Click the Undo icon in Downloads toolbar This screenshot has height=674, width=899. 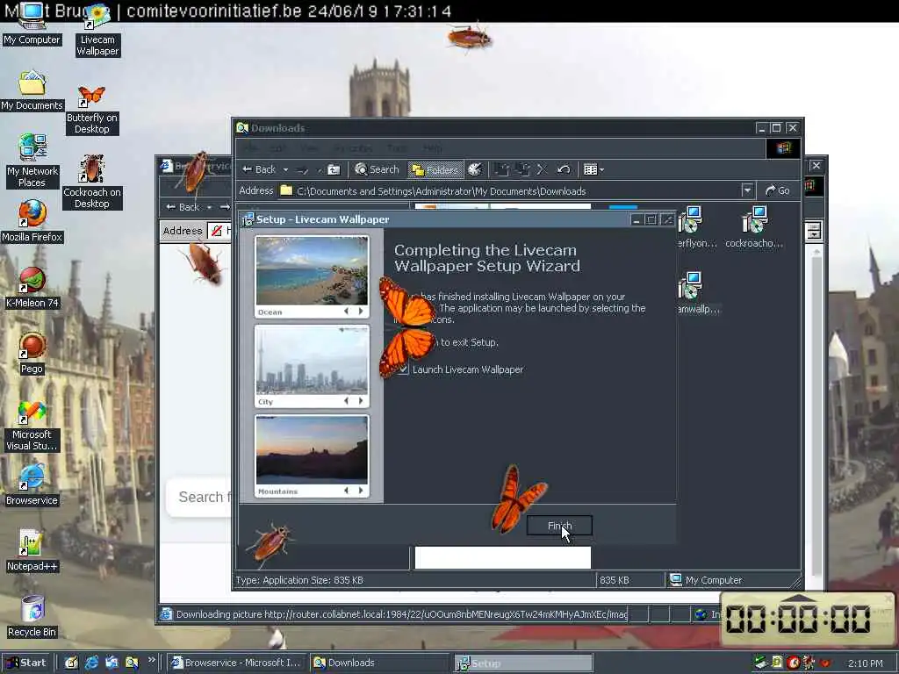coord(564,169)
